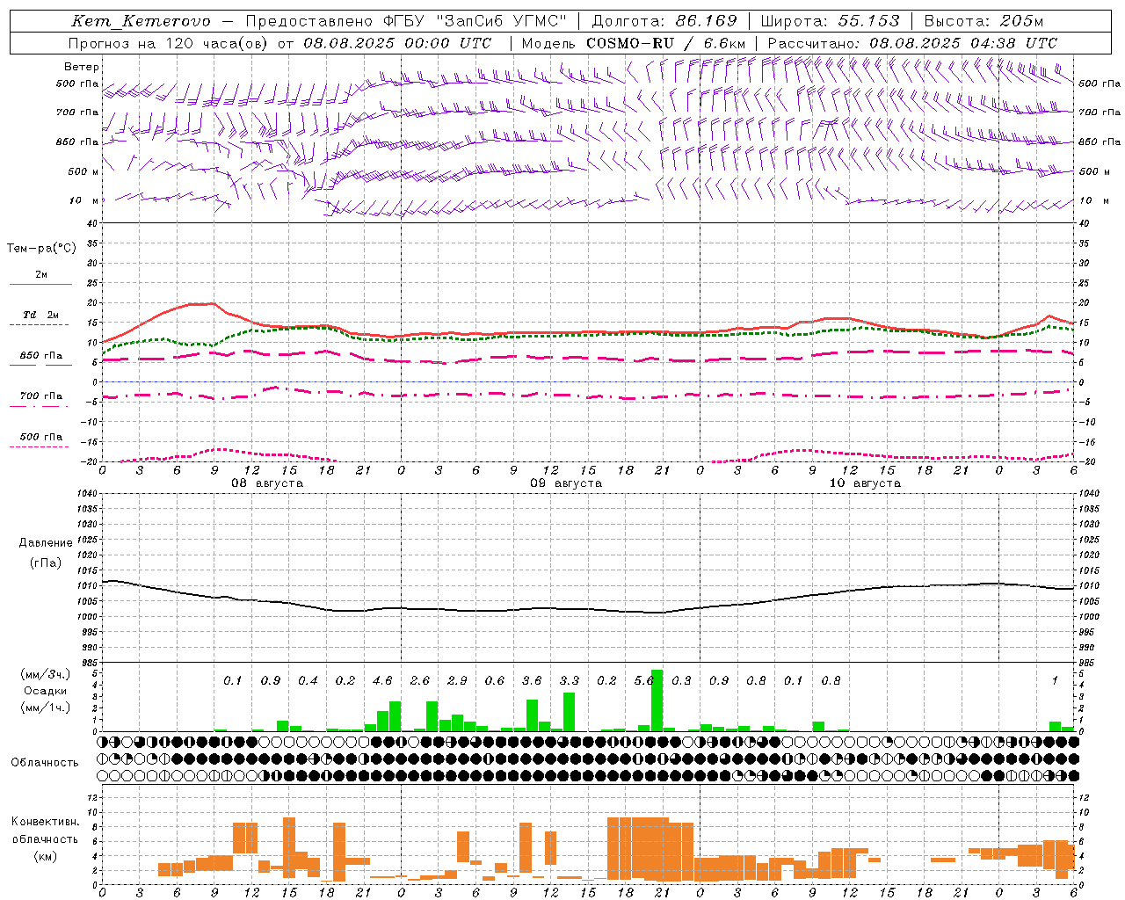1125x900 pixels.
Task: Click 'Предоставлено ФГБУ "ЗапСиб УГМС"' provider text
Action: tap(405, 22)
